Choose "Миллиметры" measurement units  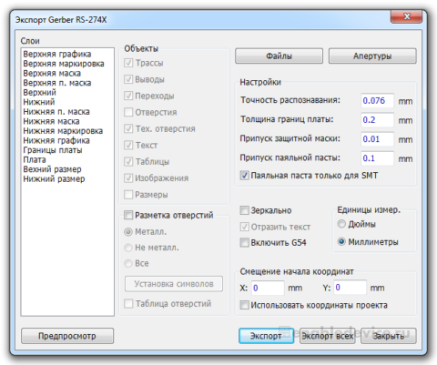click(x=341, y=242)
